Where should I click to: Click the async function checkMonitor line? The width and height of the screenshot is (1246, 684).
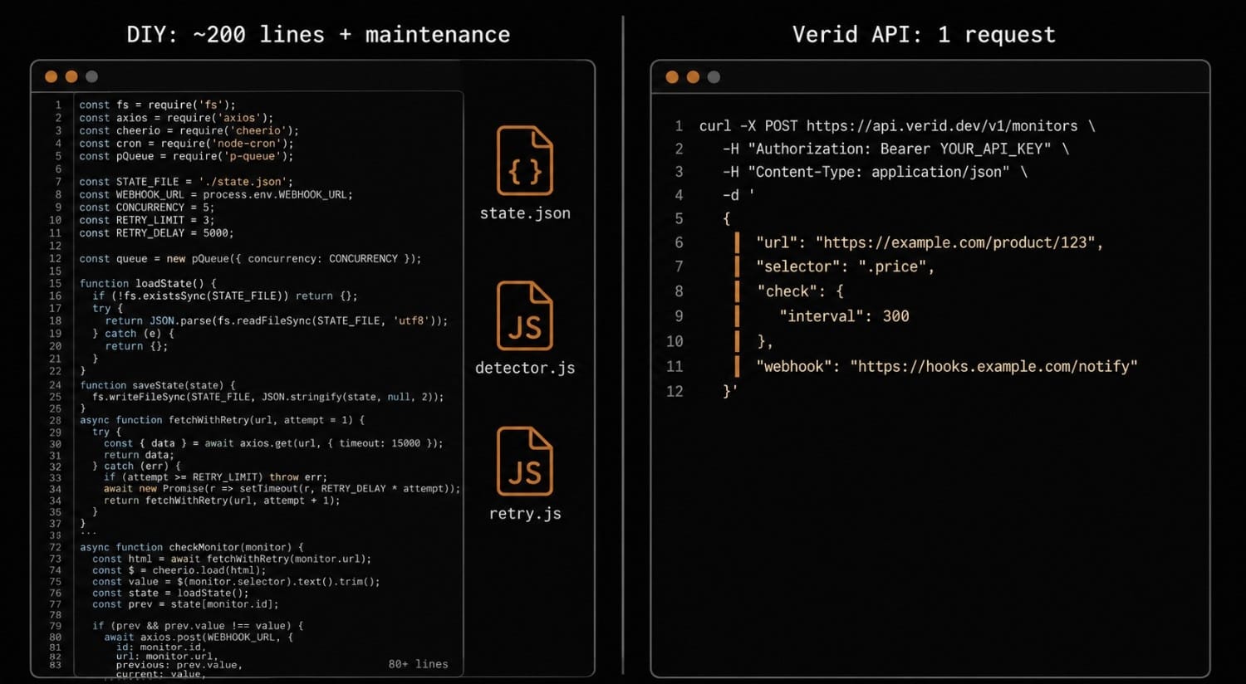pos(192,547)
